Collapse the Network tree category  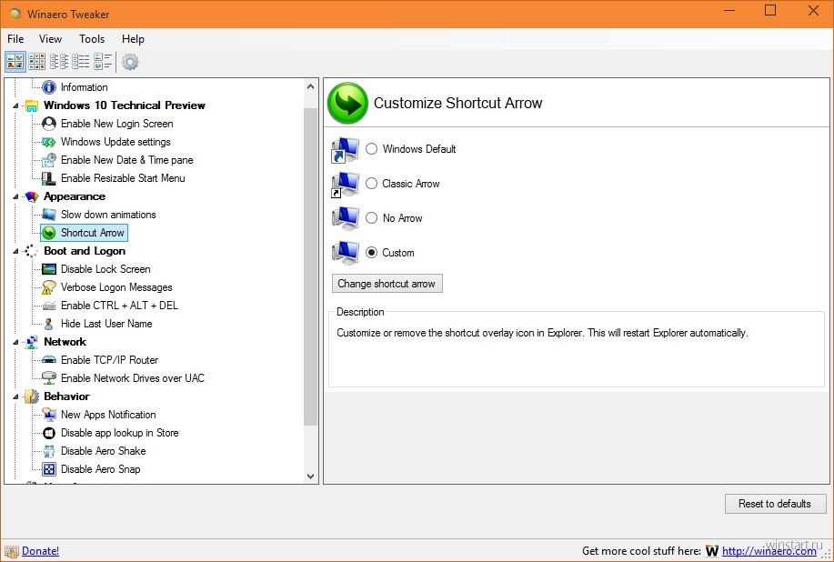tap(15, 342)
